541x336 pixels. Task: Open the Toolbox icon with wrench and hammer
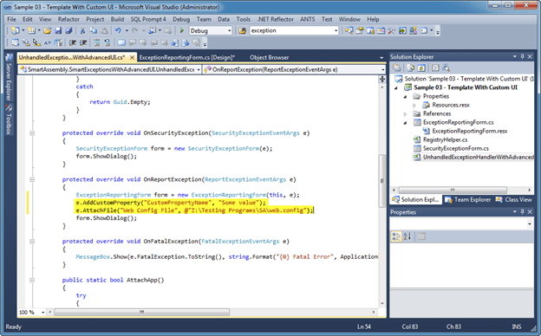[x=392, y=30]
